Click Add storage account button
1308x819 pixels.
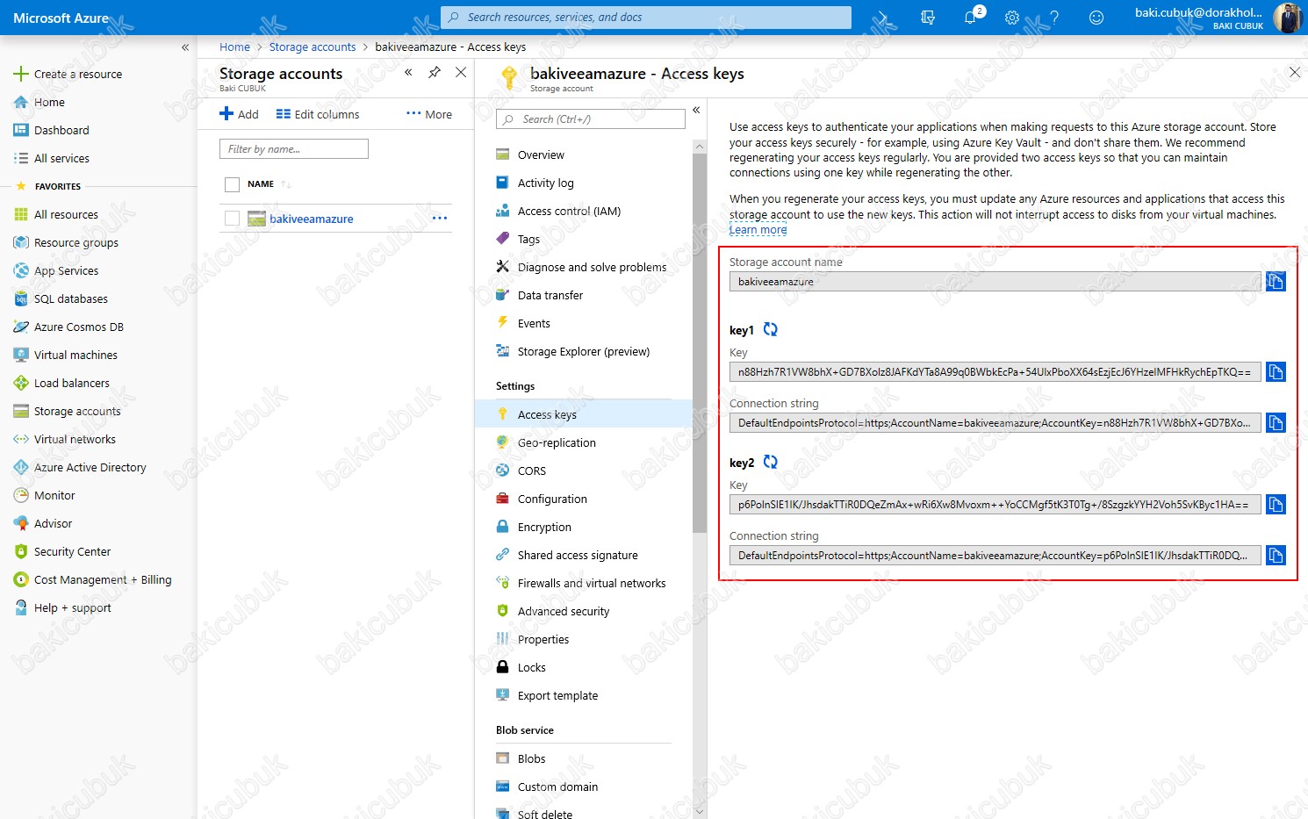pyautogui.click(x=239, y=114)
